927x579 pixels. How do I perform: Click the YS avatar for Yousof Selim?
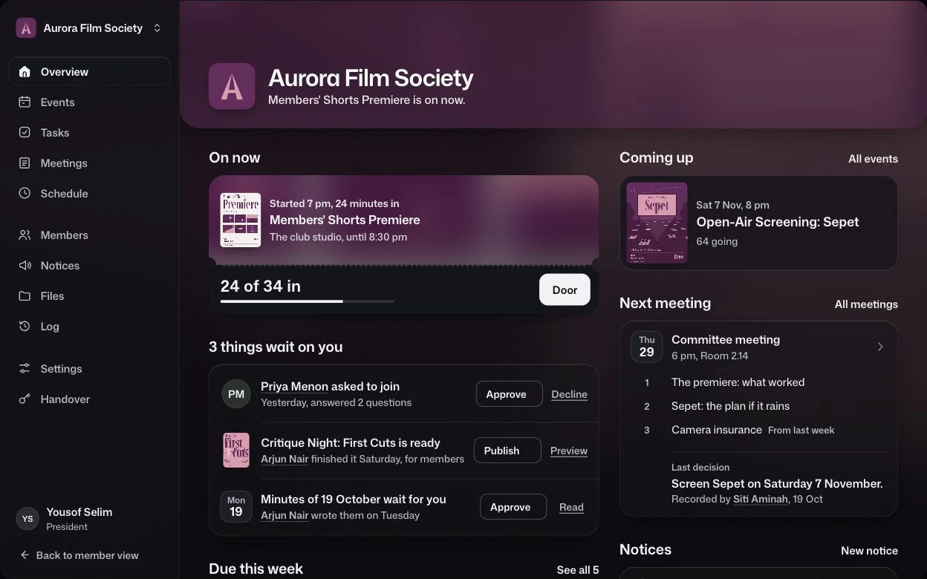pos(27,519)
